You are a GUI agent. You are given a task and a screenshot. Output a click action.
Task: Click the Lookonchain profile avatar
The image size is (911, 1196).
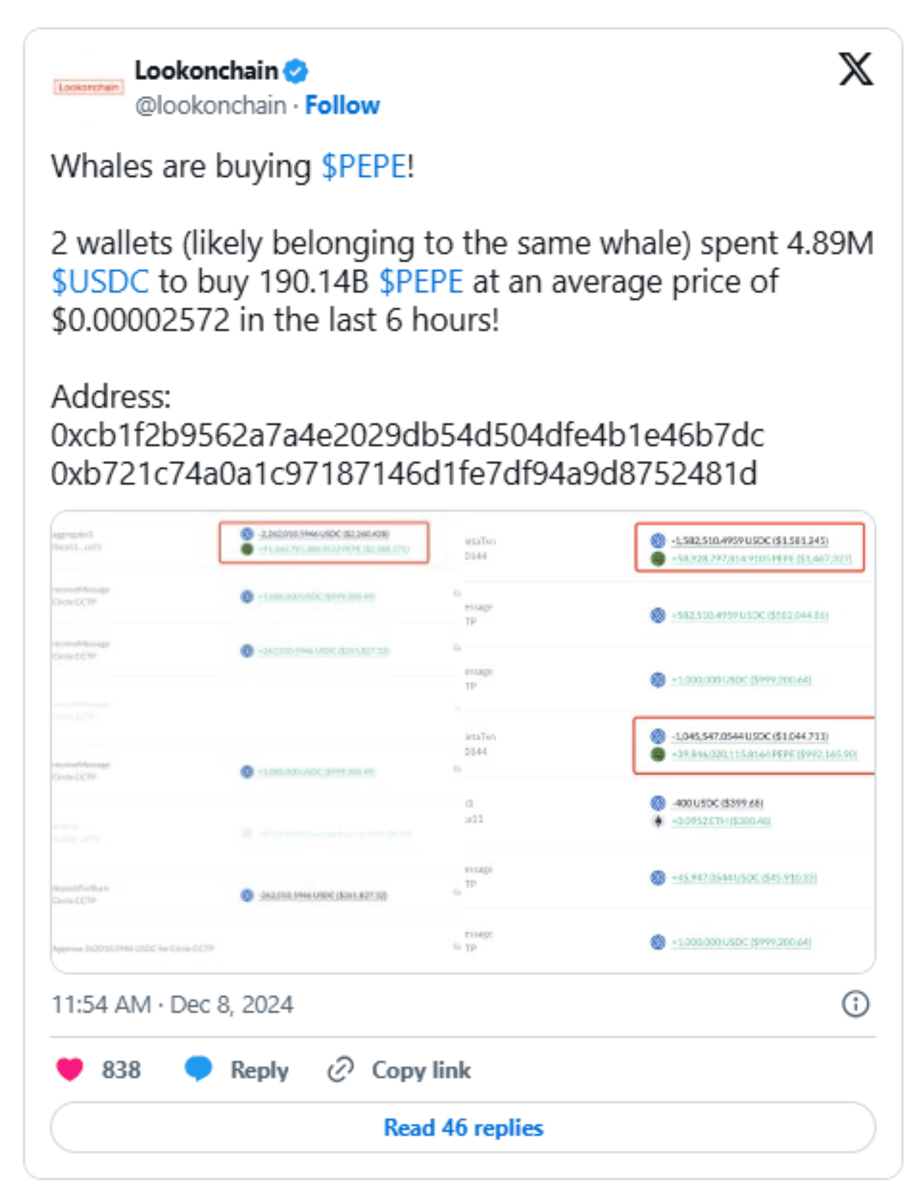[x=88, y=87]
